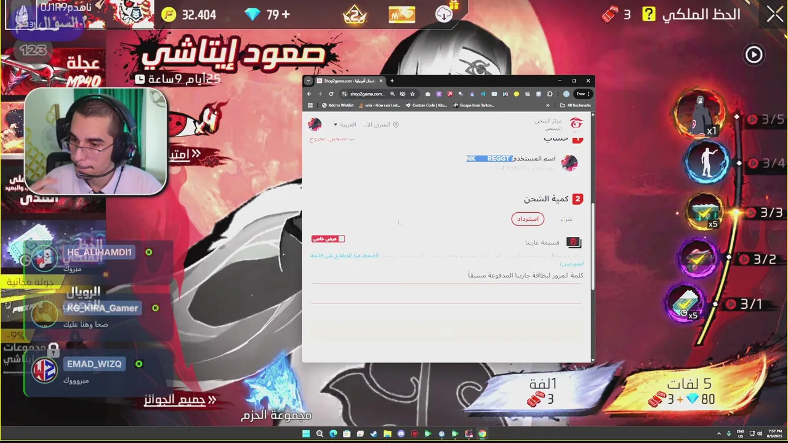Open the zoom magnifier in address bar
Viewport: 788px width, 443px height.
coord(393,94)
